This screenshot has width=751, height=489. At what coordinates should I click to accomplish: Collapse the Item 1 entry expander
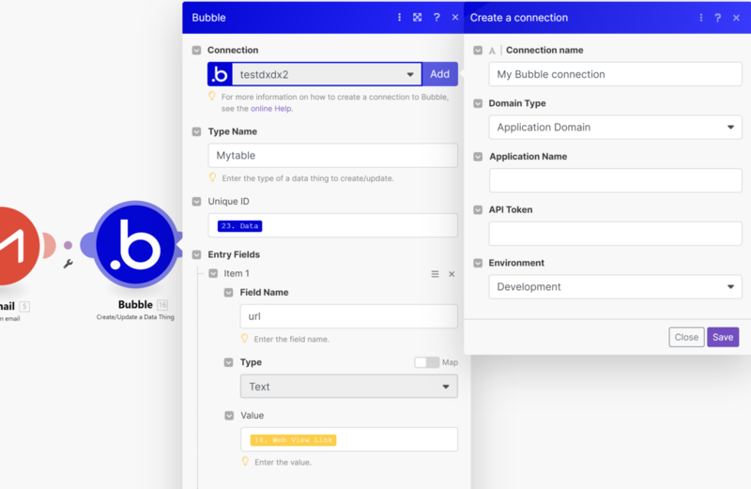[213, 273]
